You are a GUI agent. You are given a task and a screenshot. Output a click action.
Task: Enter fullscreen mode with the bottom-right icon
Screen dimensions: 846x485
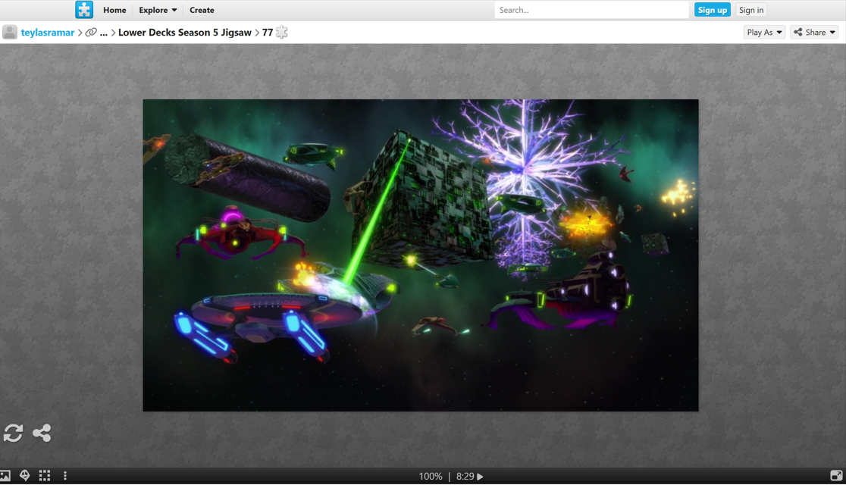(836, 475)
